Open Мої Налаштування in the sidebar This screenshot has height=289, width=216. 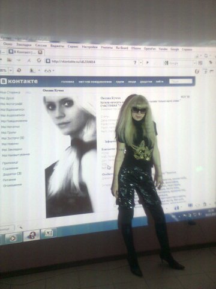16,155
